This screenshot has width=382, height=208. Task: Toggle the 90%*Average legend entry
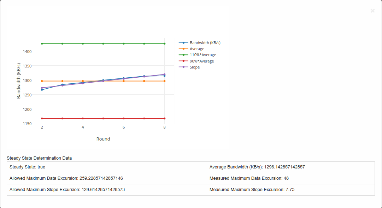pos(201,61)
